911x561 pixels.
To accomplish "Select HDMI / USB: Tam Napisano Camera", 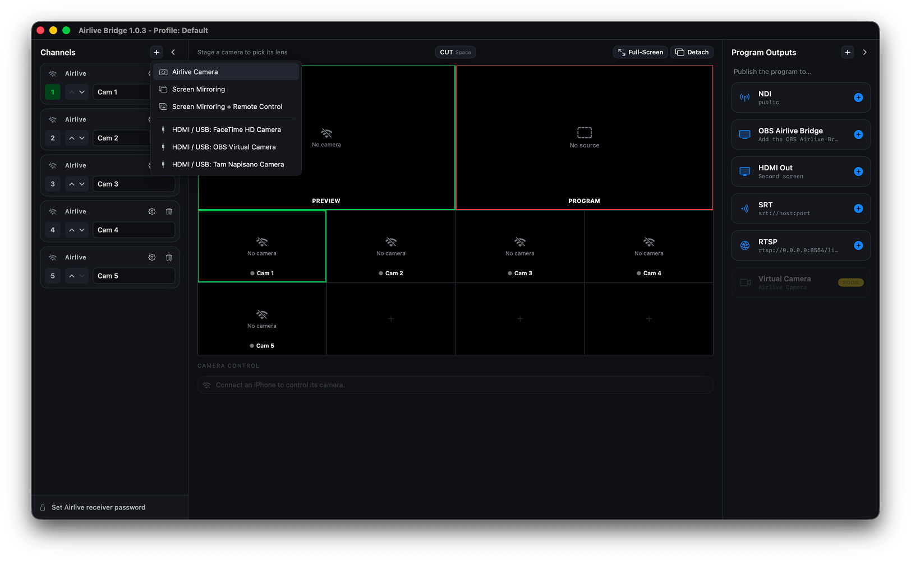I will [x=226, y=164].
